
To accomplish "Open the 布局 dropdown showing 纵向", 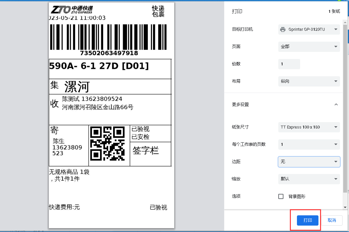I will tap(309, 81).
